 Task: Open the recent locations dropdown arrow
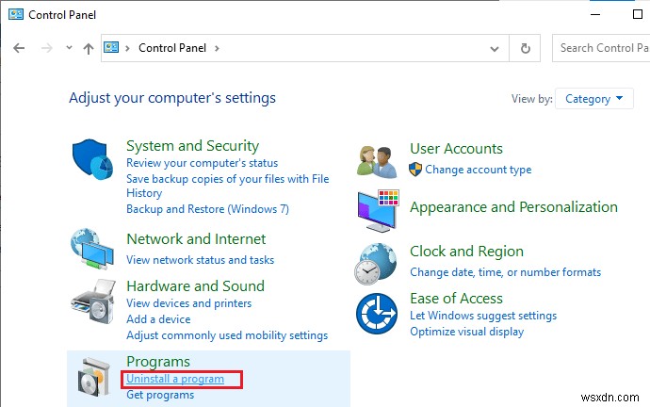pyautogui.click(x=68, y=48)
